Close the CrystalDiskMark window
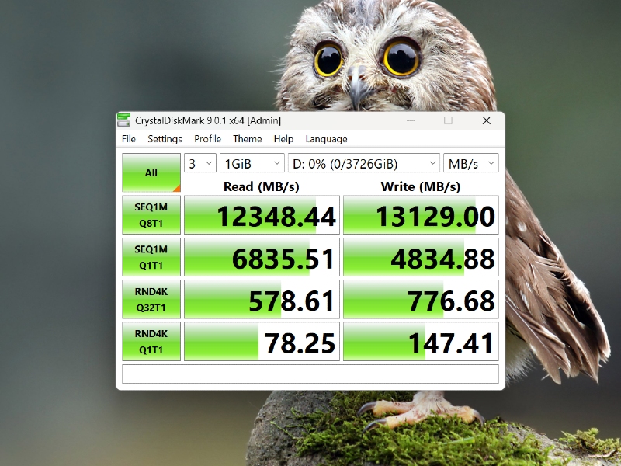Image resolution: width=621 pixels, height=466 pixels. (x=487, y=120)
